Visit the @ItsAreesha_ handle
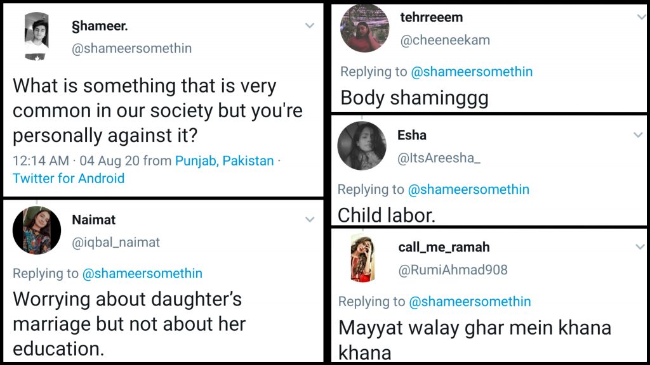 point(439,158)
